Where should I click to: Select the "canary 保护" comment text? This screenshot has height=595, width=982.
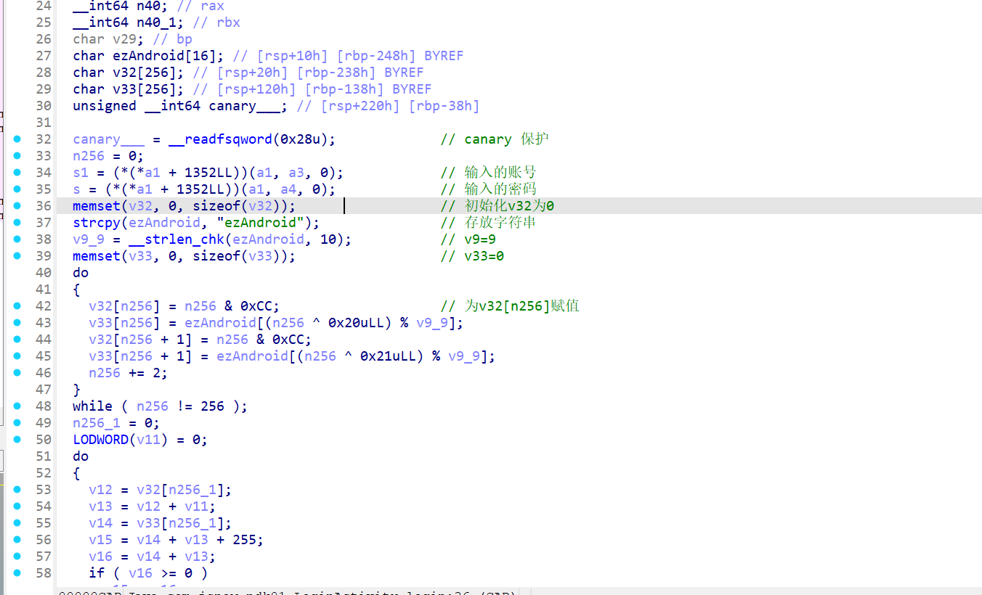click(506, 139)
